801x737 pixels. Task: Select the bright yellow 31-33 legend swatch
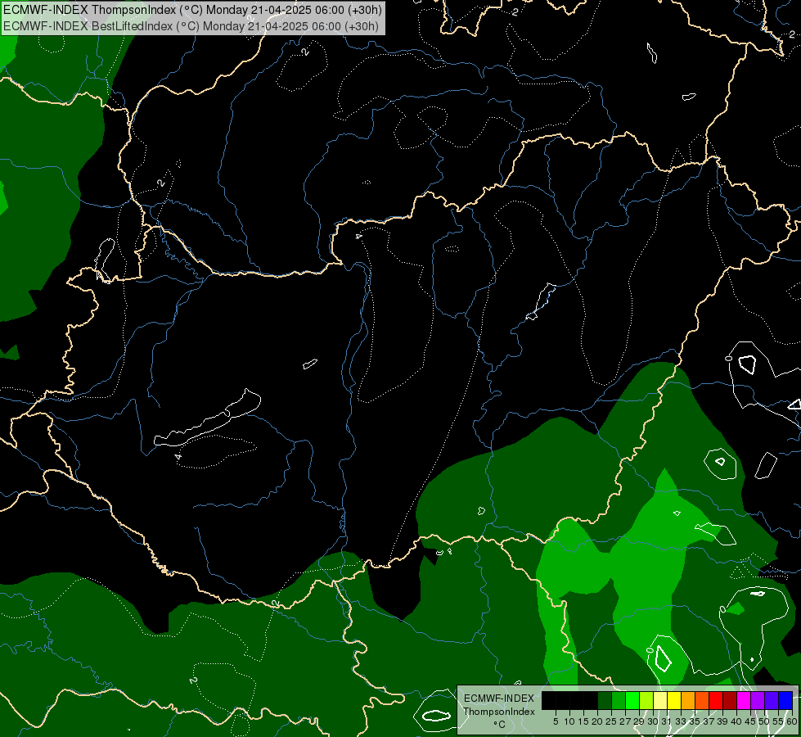[674, 700]
